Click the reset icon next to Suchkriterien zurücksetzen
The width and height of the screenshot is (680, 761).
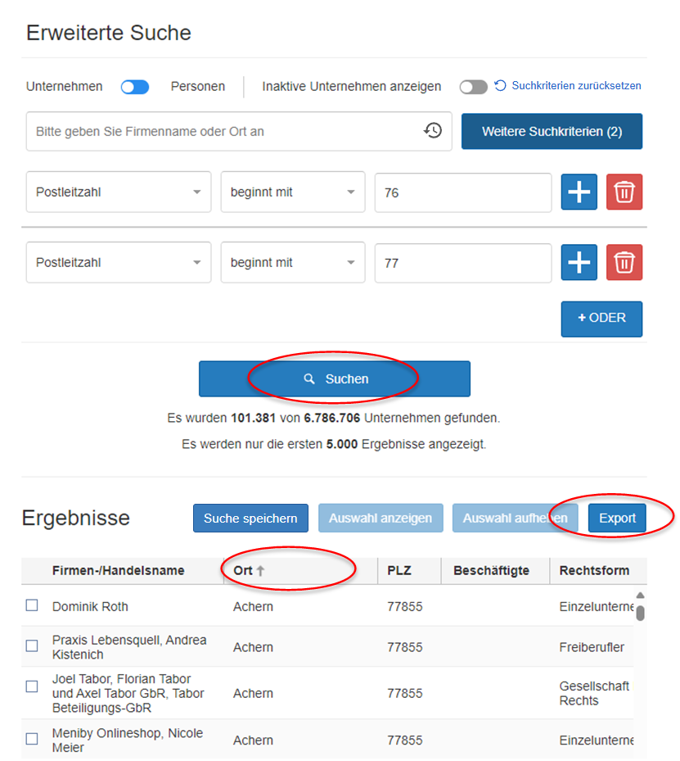501,85
